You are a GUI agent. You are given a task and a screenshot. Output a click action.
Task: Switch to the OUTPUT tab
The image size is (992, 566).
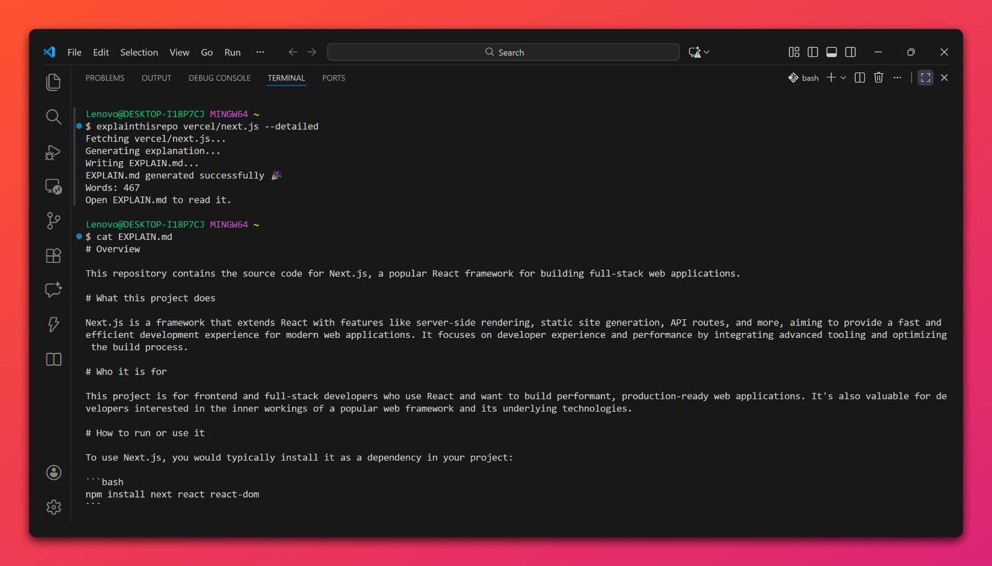tap(156, 77)
